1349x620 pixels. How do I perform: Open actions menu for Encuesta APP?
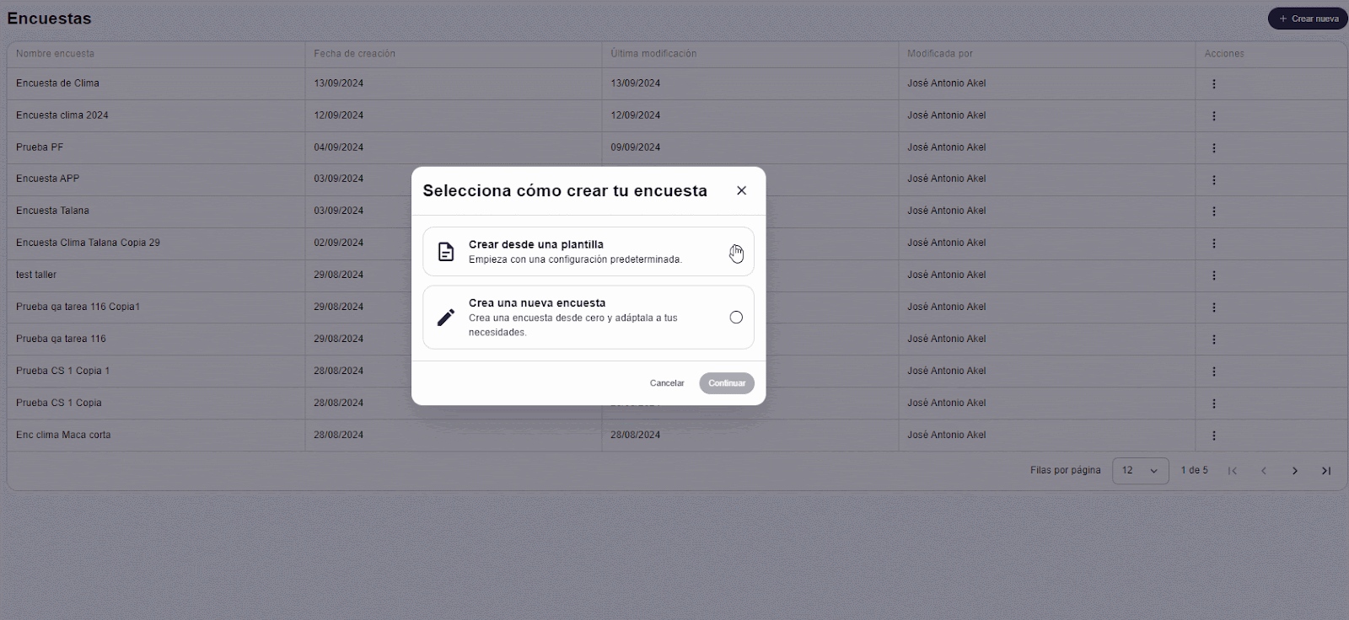(x=1214, y=179)
